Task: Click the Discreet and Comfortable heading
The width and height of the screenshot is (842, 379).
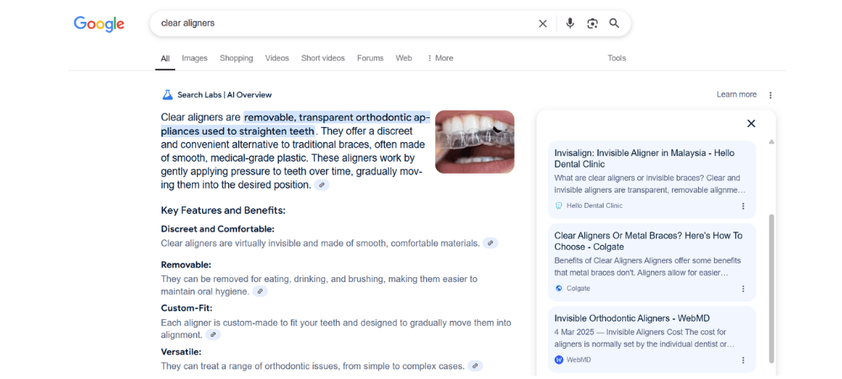Action: pyautogui.click(x=217, y=229)
